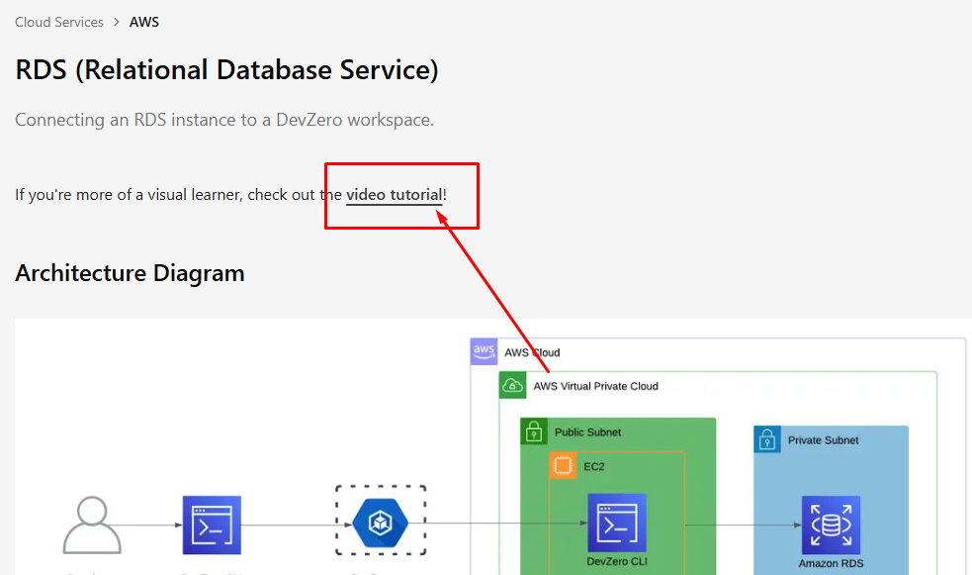Click the AWS Virtual Private Cloud label

click(595, 386)
